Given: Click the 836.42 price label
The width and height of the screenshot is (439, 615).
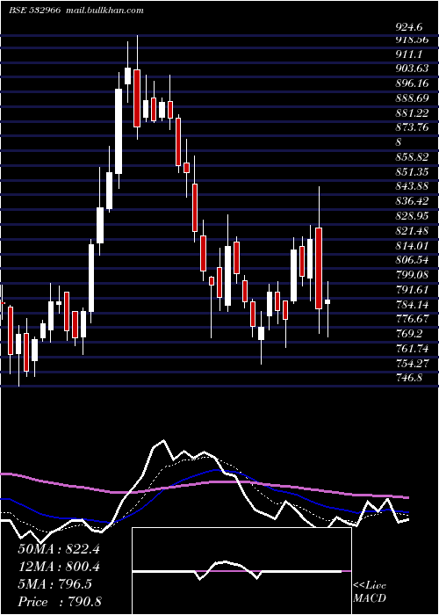Looking at the screenshot, I should 412,201.
